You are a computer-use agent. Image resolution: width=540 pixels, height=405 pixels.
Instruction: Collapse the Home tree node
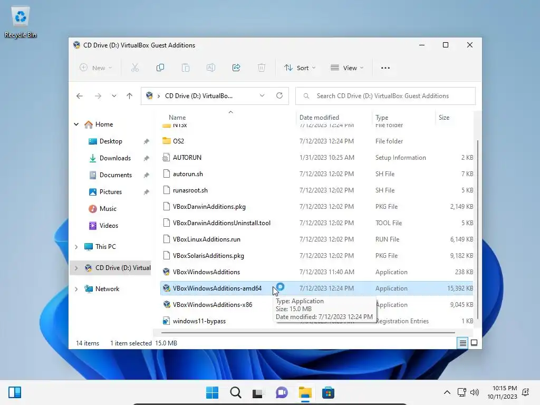[x=76, y=124]
